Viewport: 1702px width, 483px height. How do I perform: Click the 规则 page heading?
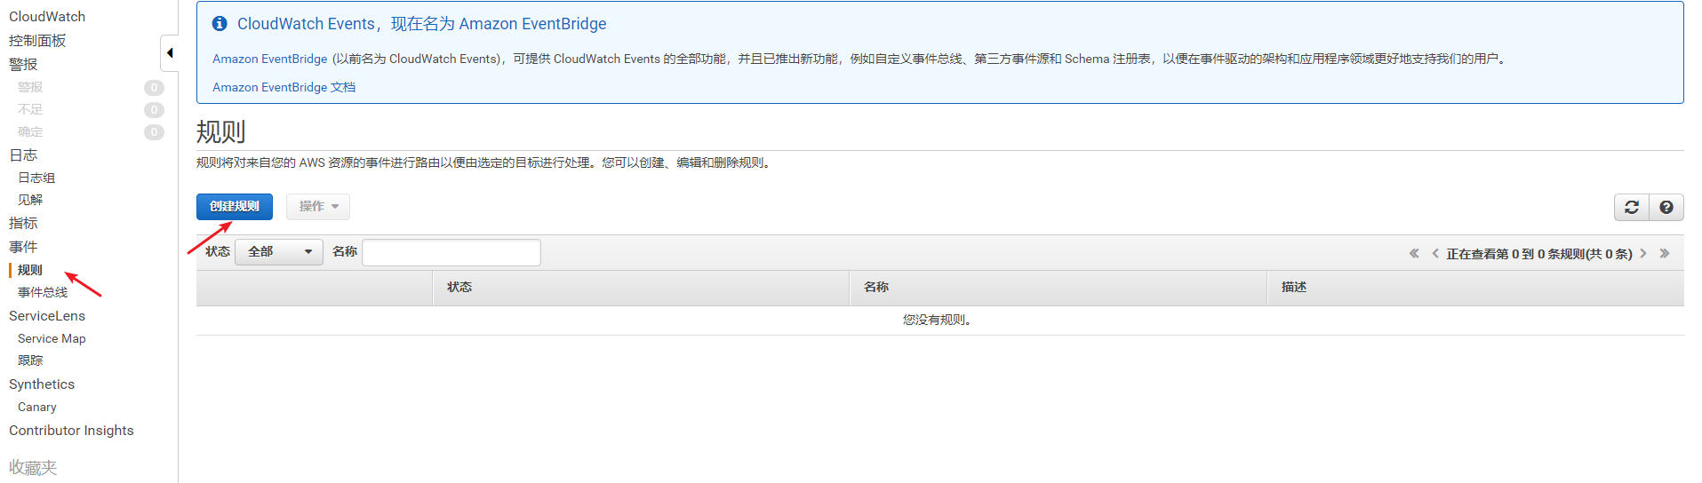220,132
